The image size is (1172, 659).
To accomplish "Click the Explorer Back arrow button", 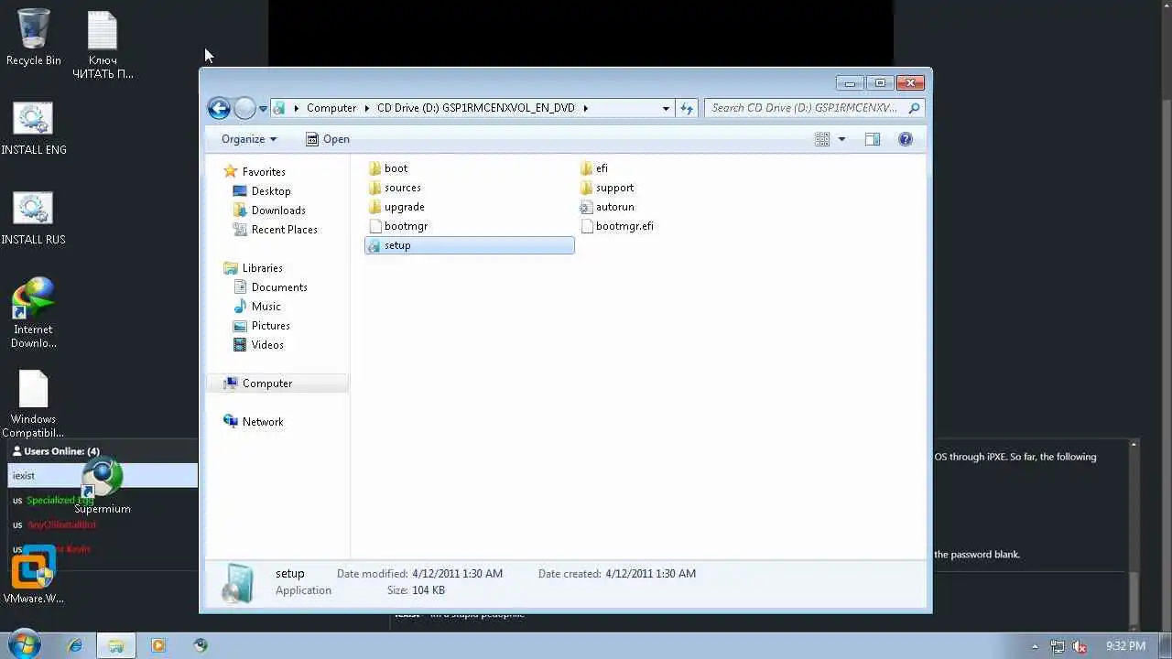I will point(219,108).
